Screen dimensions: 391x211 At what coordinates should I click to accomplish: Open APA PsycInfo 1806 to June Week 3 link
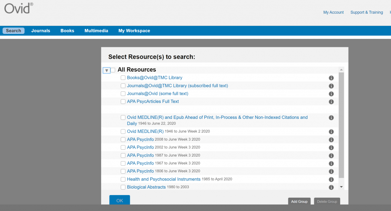141,171
